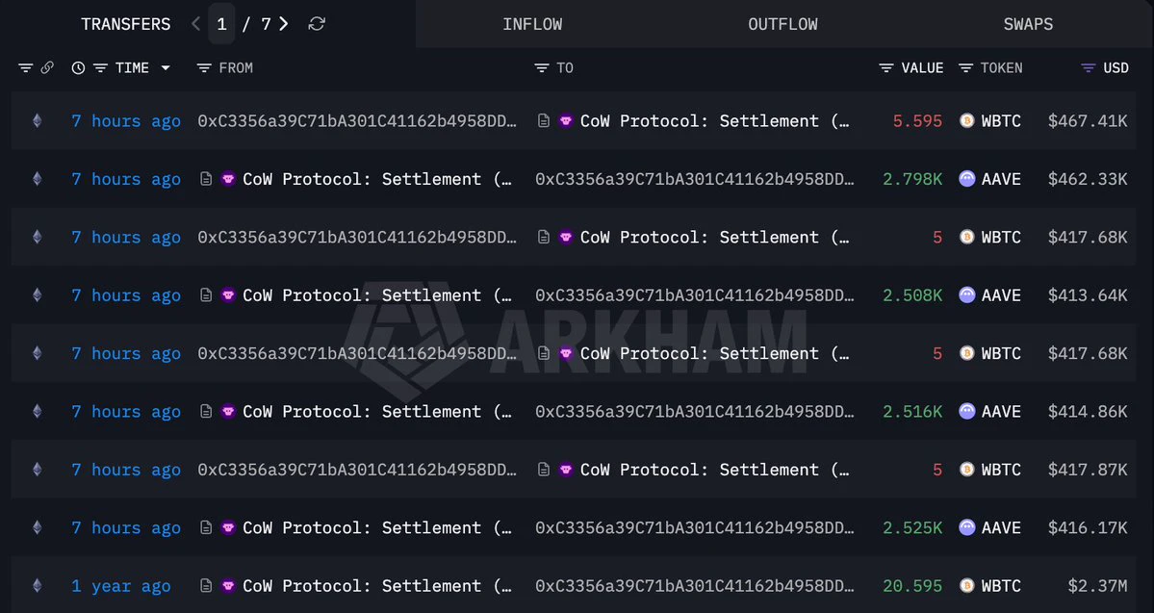Click the USD column header label
Viewport: 1154px width, 613px height.
1116,67
